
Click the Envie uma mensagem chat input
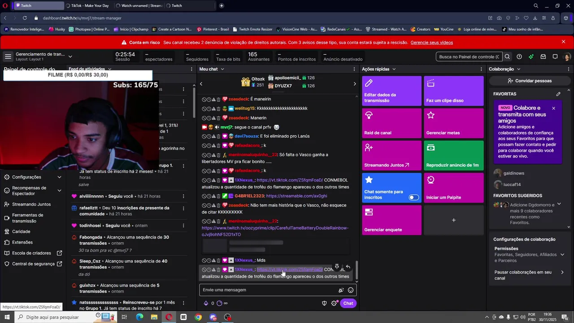coord(269,290)
